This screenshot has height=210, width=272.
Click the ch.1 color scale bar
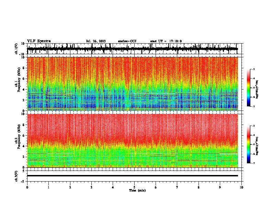point(249,88)
